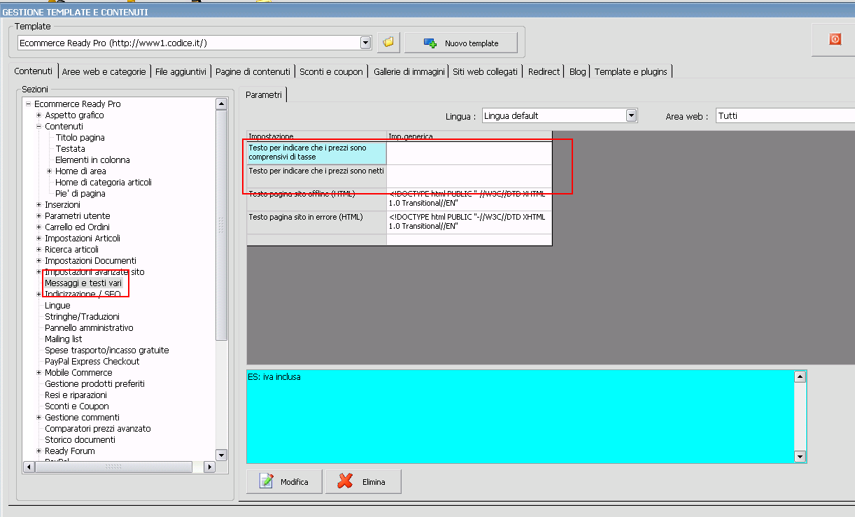Expand the Carrello ed Ordini node

(39, 227)
